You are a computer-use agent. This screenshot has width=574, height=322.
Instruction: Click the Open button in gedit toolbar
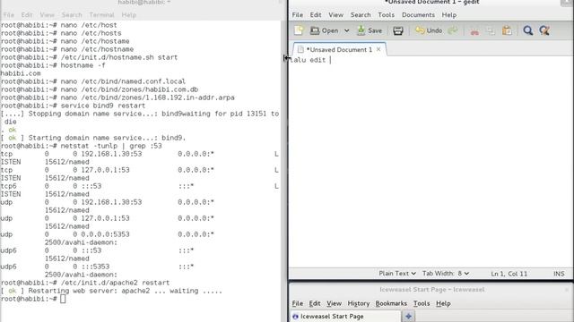(x=325, y=30)
